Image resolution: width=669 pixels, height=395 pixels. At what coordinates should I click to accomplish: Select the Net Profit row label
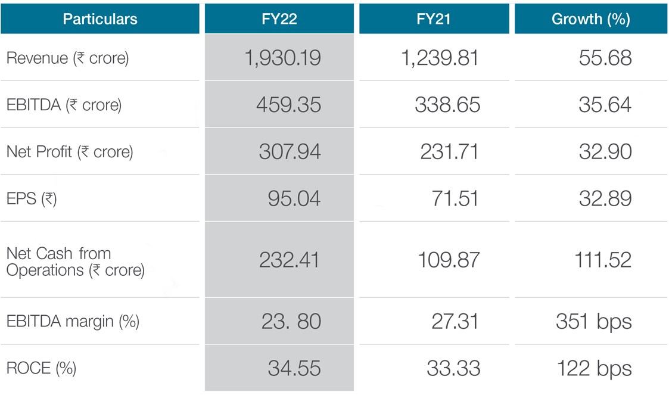(70, 152)
